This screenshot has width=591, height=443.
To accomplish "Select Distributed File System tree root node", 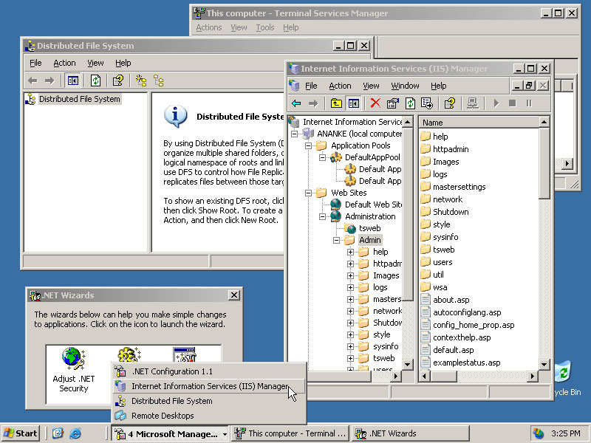I will (x=80, y=99).
